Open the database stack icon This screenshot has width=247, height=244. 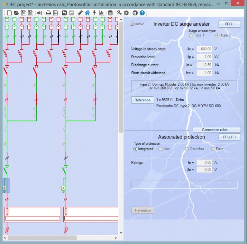click(x=110, y=13)
